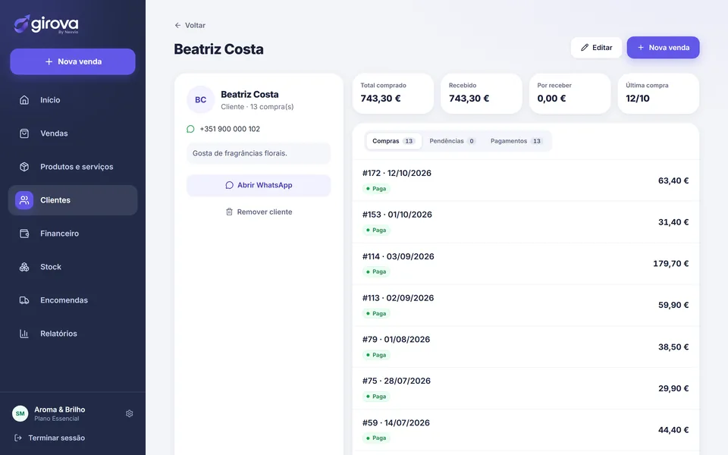
Task: Click the Girova logo
Action: point(46,24)
